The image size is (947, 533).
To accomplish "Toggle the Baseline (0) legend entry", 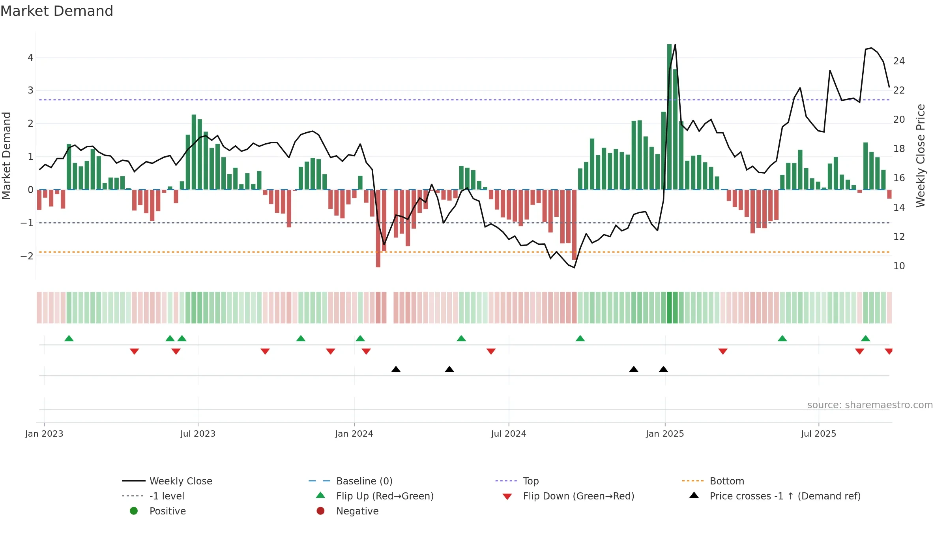I will [350, 481].
